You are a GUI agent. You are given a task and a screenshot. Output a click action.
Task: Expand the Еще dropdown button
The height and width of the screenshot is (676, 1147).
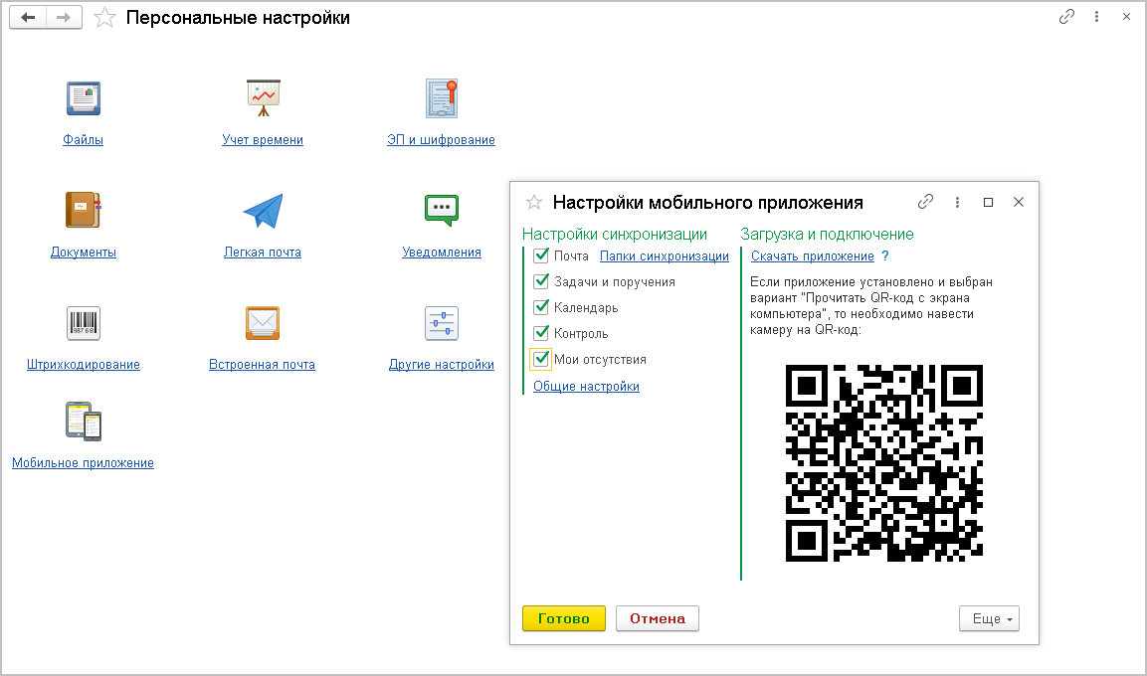pyautogui.click(x=989, y=618)
